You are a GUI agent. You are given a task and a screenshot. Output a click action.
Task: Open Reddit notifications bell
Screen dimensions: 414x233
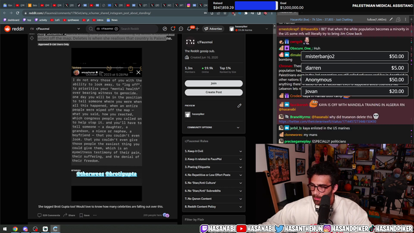click(x=190, y=28)
